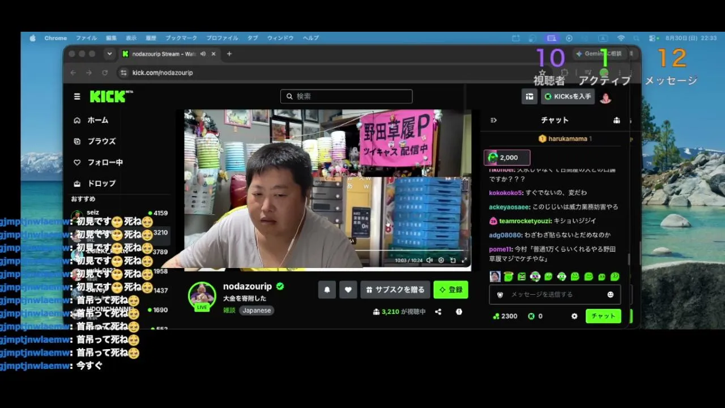This screenshot has width=725, height=408.
Task: Click the 雑談 category link
Action: (x=229, y=311)
